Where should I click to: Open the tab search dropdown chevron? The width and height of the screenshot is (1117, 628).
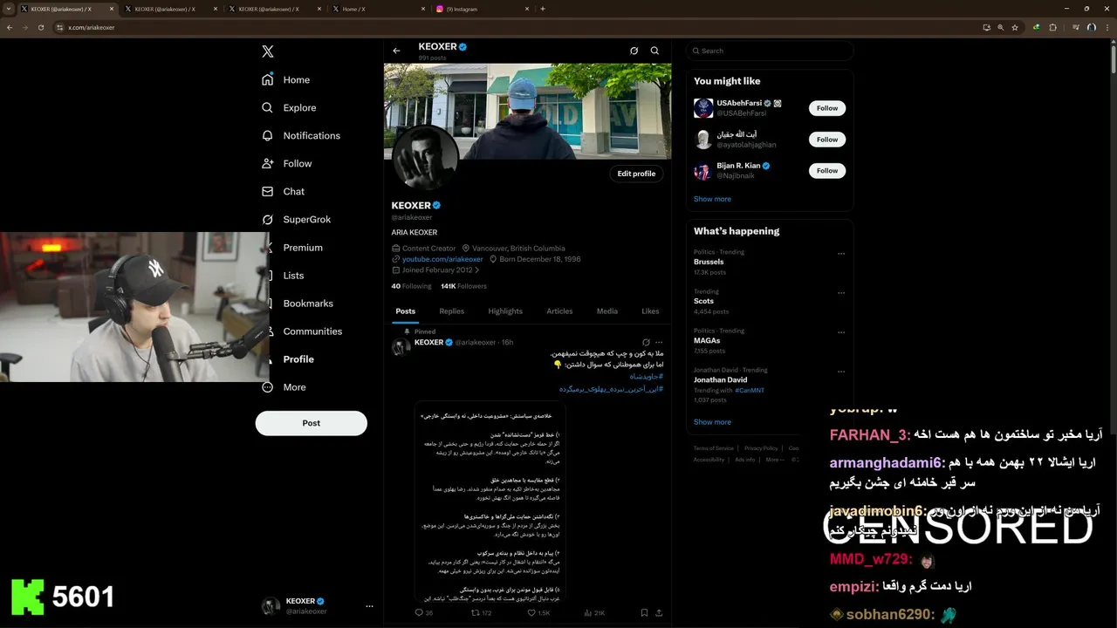(9, 9)
